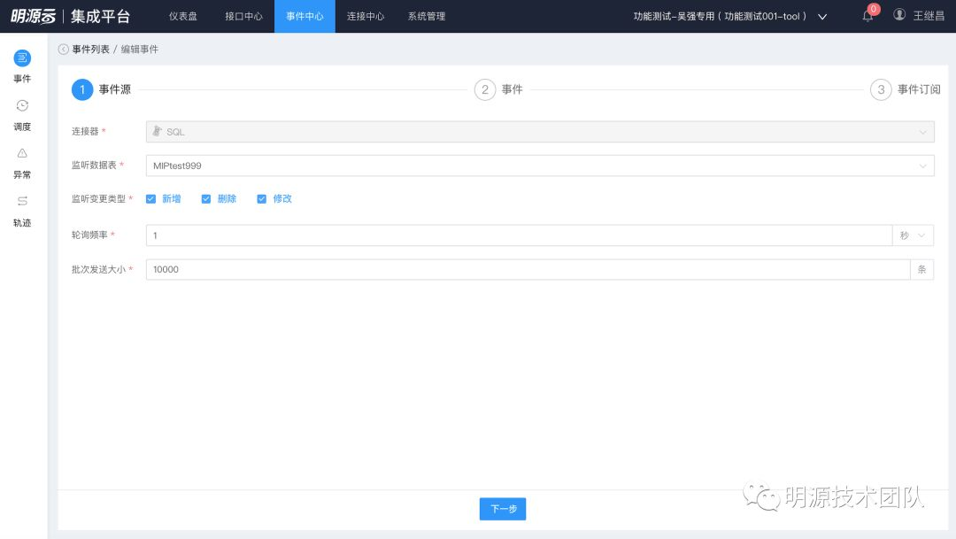The width and height of the screenshot is (956, 539).
Task: Click the 下一步 button
Action: click(x=503, y=509)
